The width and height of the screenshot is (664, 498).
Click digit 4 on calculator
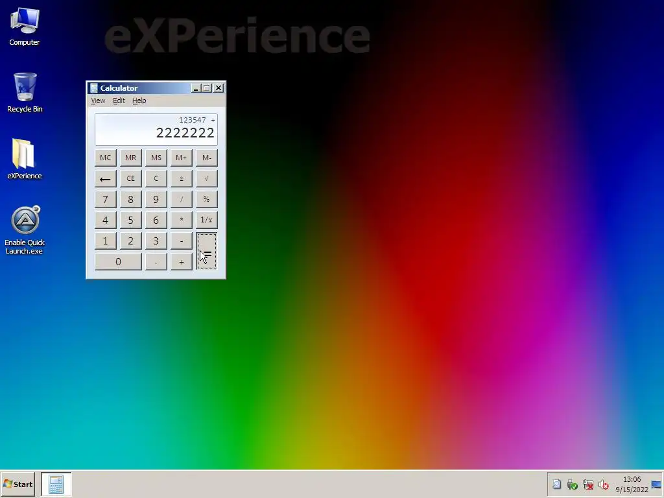coord(106,220)
